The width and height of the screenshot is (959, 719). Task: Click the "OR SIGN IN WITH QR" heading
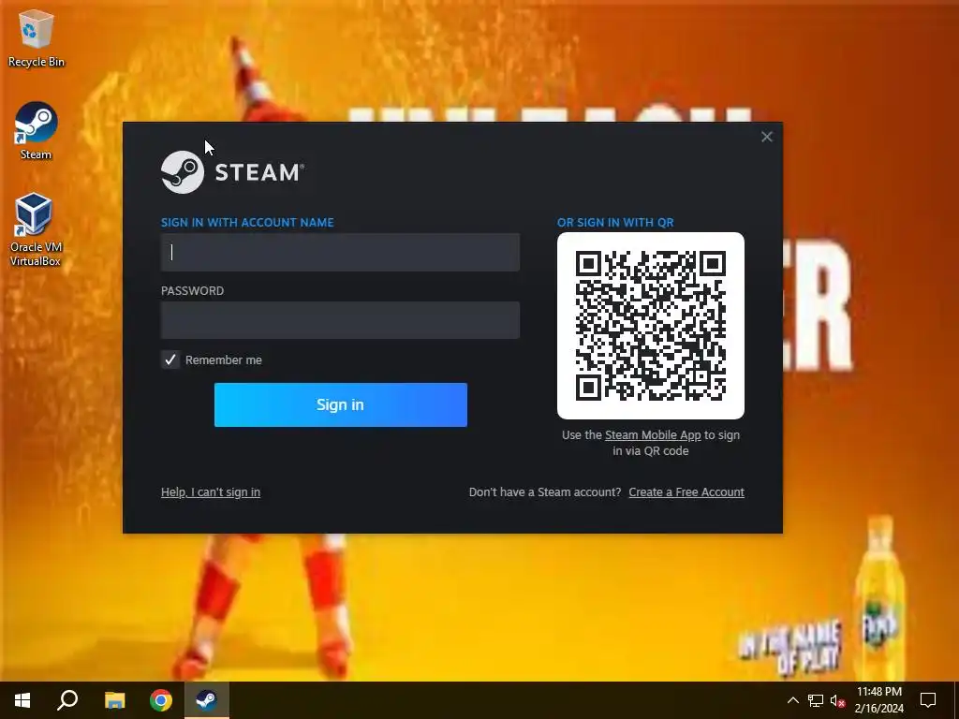615,223
